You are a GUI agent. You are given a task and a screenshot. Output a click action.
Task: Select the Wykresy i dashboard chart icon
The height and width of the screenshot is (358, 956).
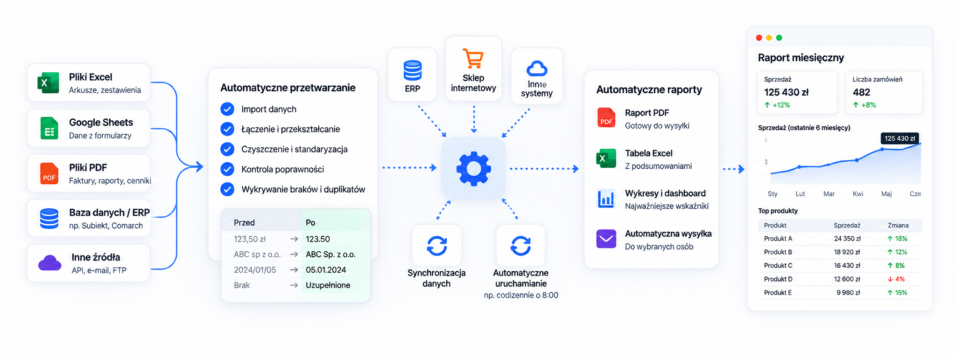[x=606, y=199]
